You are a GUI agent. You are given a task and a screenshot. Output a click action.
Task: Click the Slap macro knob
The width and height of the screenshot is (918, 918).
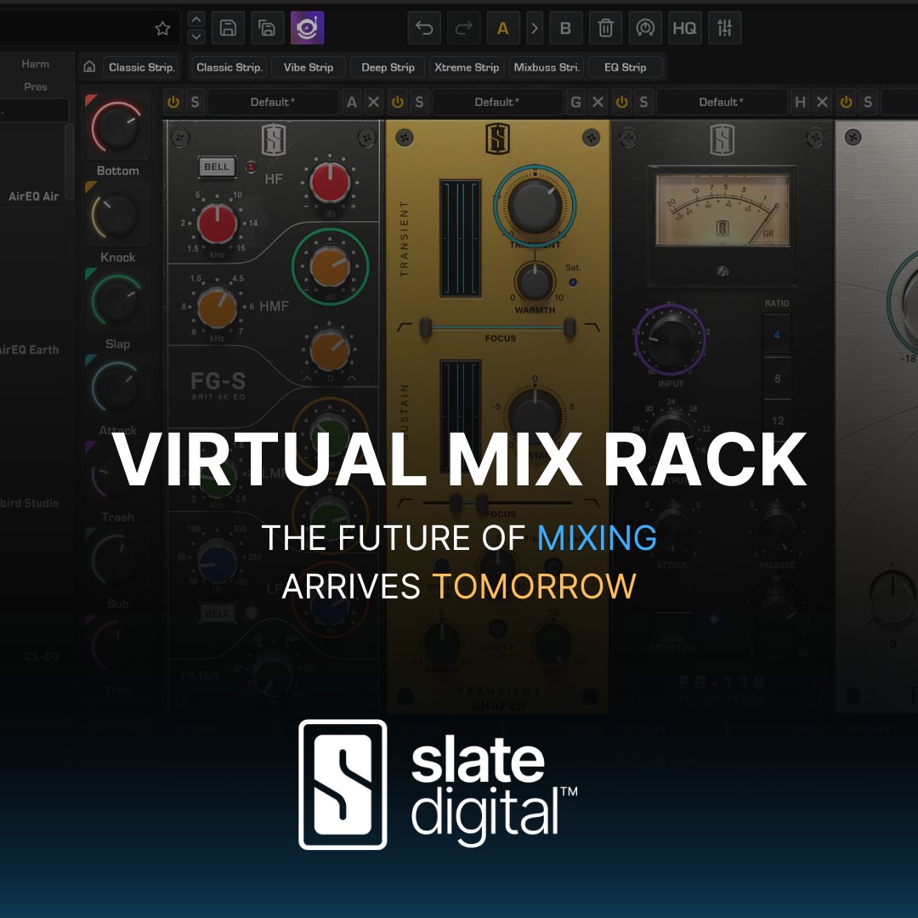tap(116, 300)
